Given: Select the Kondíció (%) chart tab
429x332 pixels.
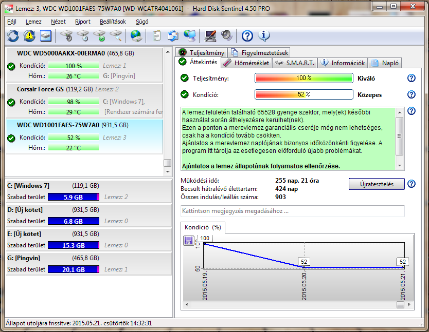Looking at the screenshot, I should [x=203, y=227].
